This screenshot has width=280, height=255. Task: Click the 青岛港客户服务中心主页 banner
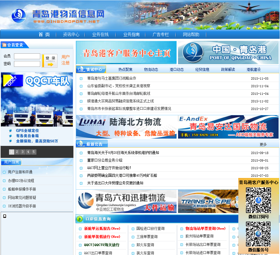[x=126, y=53]
